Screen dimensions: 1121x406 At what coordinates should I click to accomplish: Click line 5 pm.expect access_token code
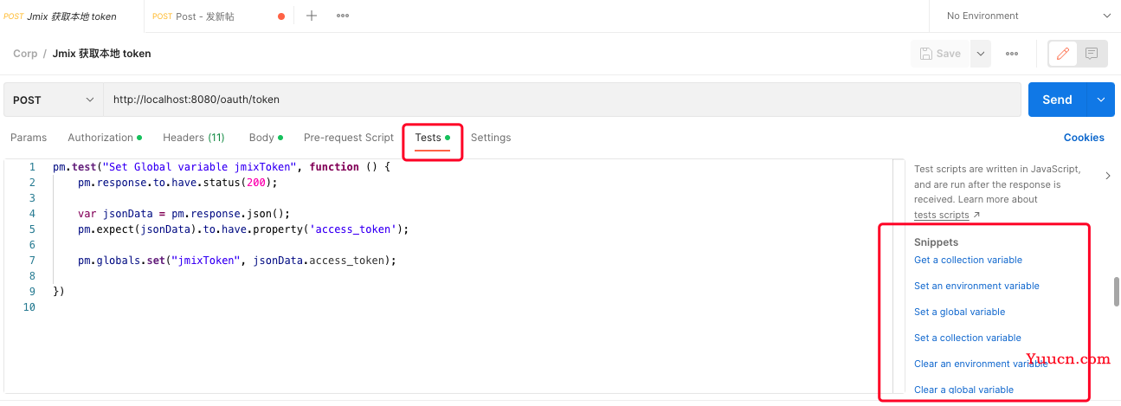242,229
